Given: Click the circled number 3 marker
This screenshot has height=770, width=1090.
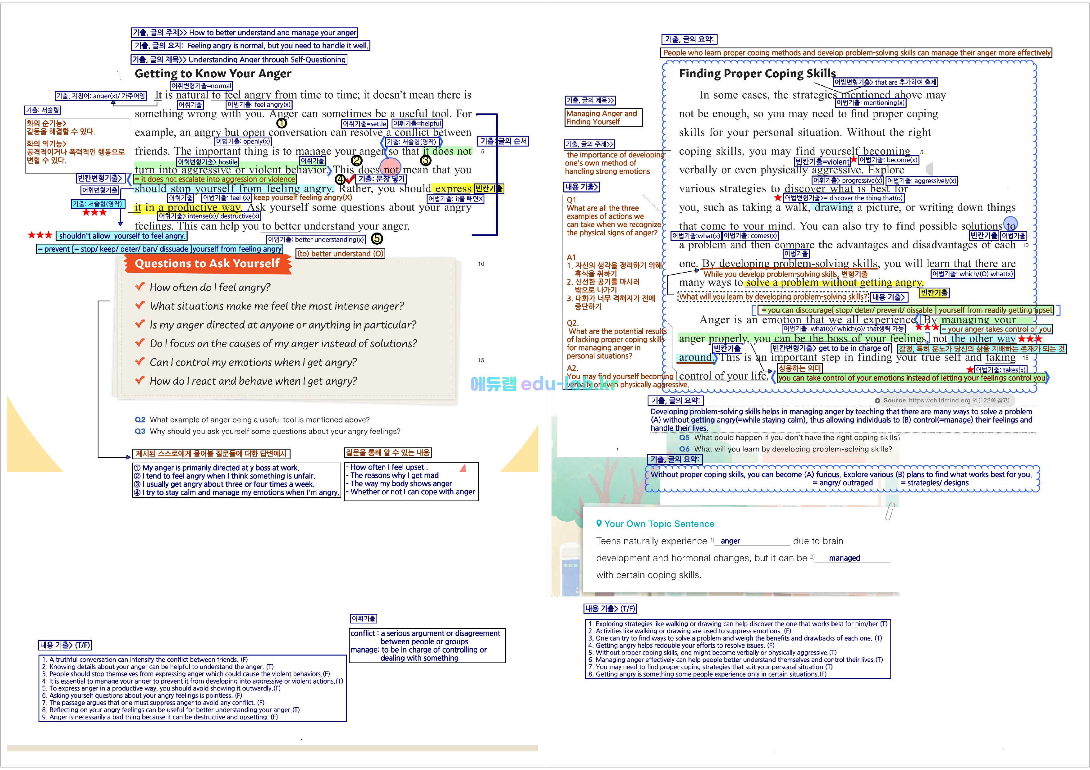Looking at the screenshot, I should tap(425, 161).
